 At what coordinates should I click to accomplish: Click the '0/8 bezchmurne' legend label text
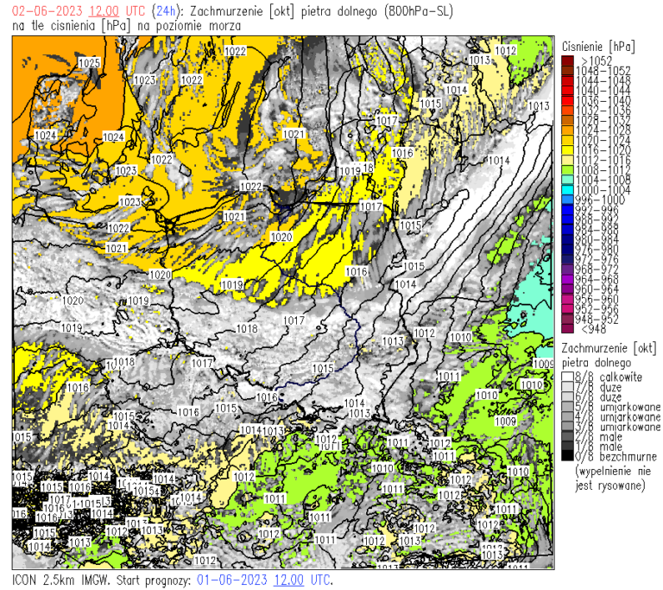(x=616, y=457)
